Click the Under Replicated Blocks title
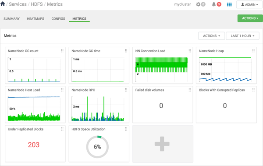The image size is (263, 166). 26,129
